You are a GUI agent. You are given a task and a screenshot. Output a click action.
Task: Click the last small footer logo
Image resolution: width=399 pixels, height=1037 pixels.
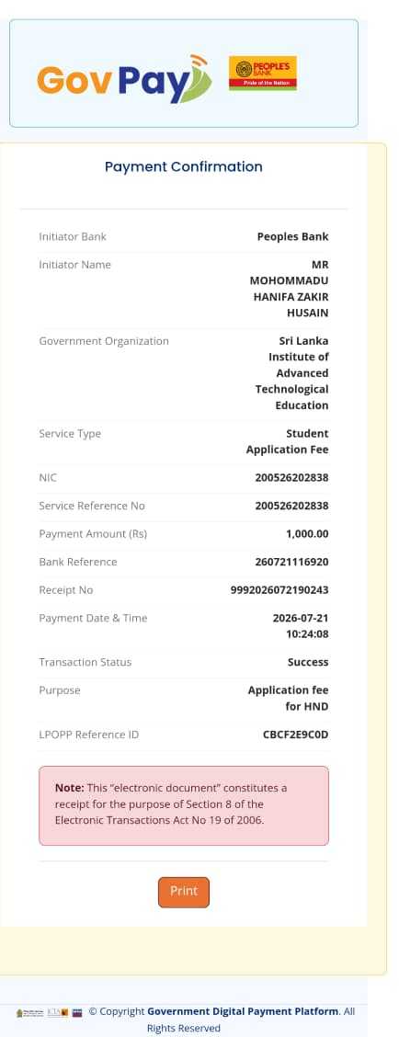77,1012
